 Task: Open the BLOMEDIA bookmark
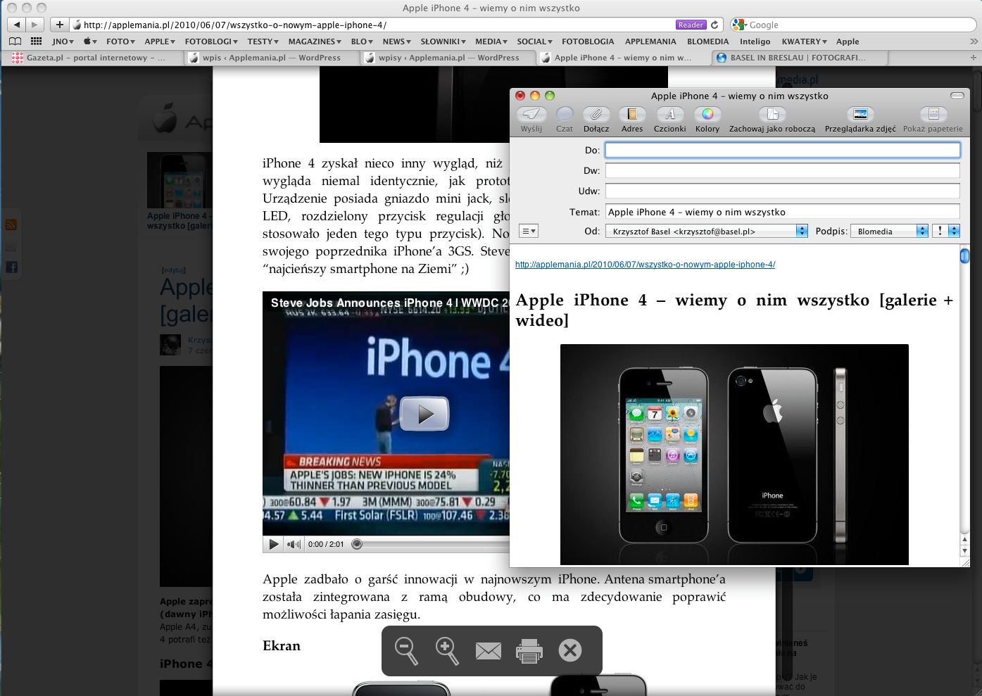pyautogui.click(x=707, y=42)
